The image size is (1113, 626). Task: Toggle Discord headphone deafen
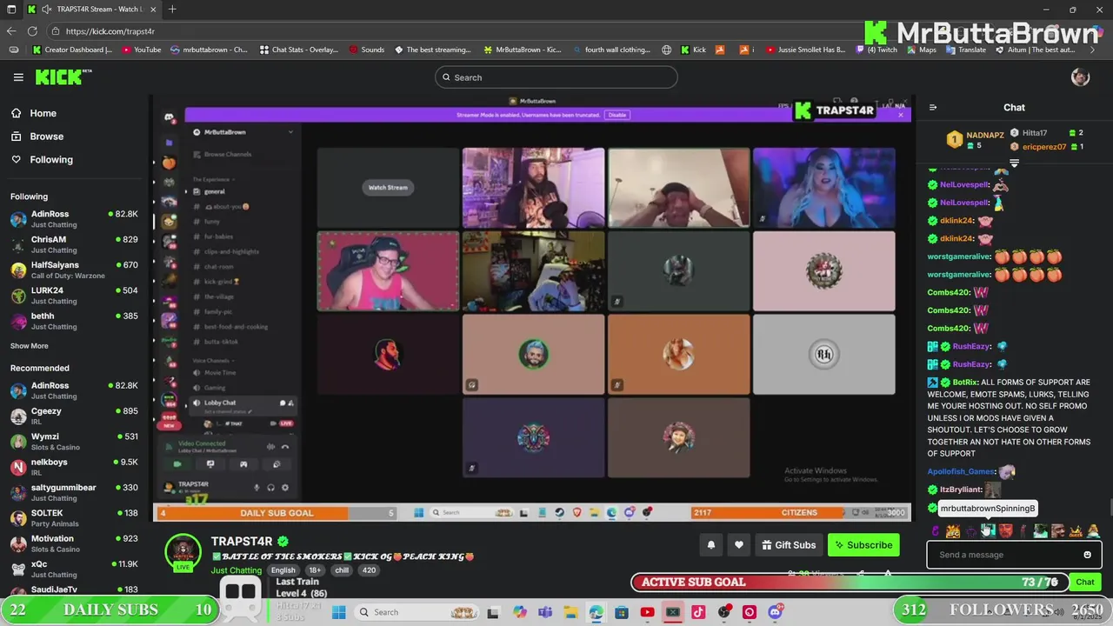[x=270, y=488]
